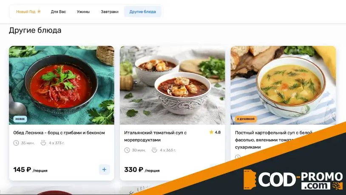Go to the Завтраки tab
Viewport: 346px width, 195px height.
click(109, 12)
